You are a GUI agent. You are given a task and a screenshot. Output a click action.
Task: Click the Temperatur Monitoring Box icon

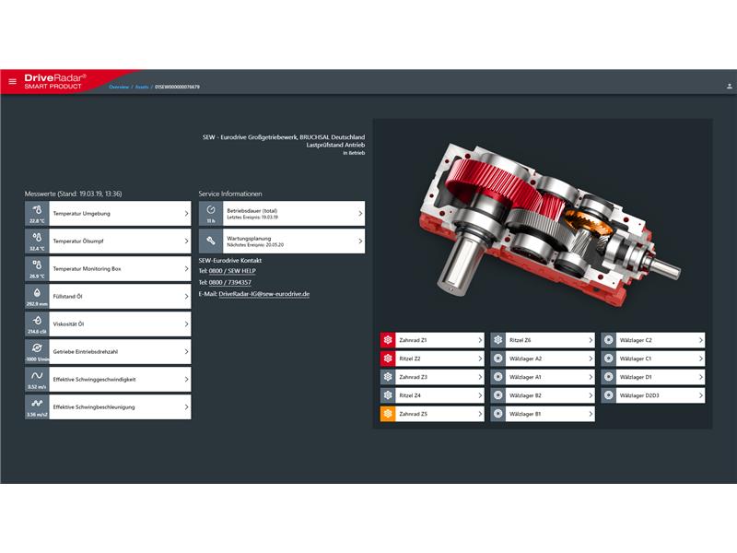pyautogui.click(x=37, y=265)
